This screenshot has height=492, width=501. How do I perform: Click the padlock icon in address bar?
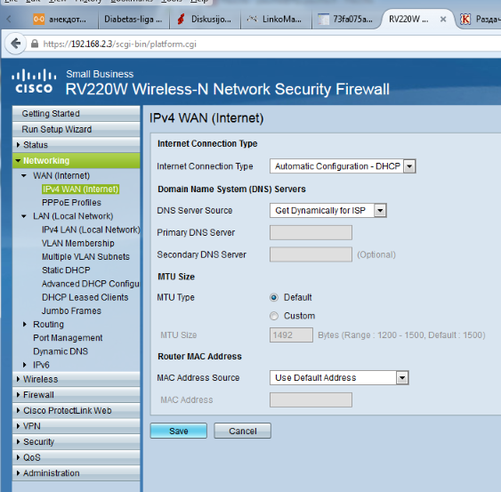tap(35, 44)
